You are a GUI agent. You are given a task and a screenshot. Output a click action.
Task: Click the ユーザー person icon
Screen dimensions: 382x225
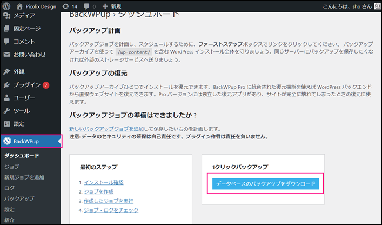pos(7,98)
